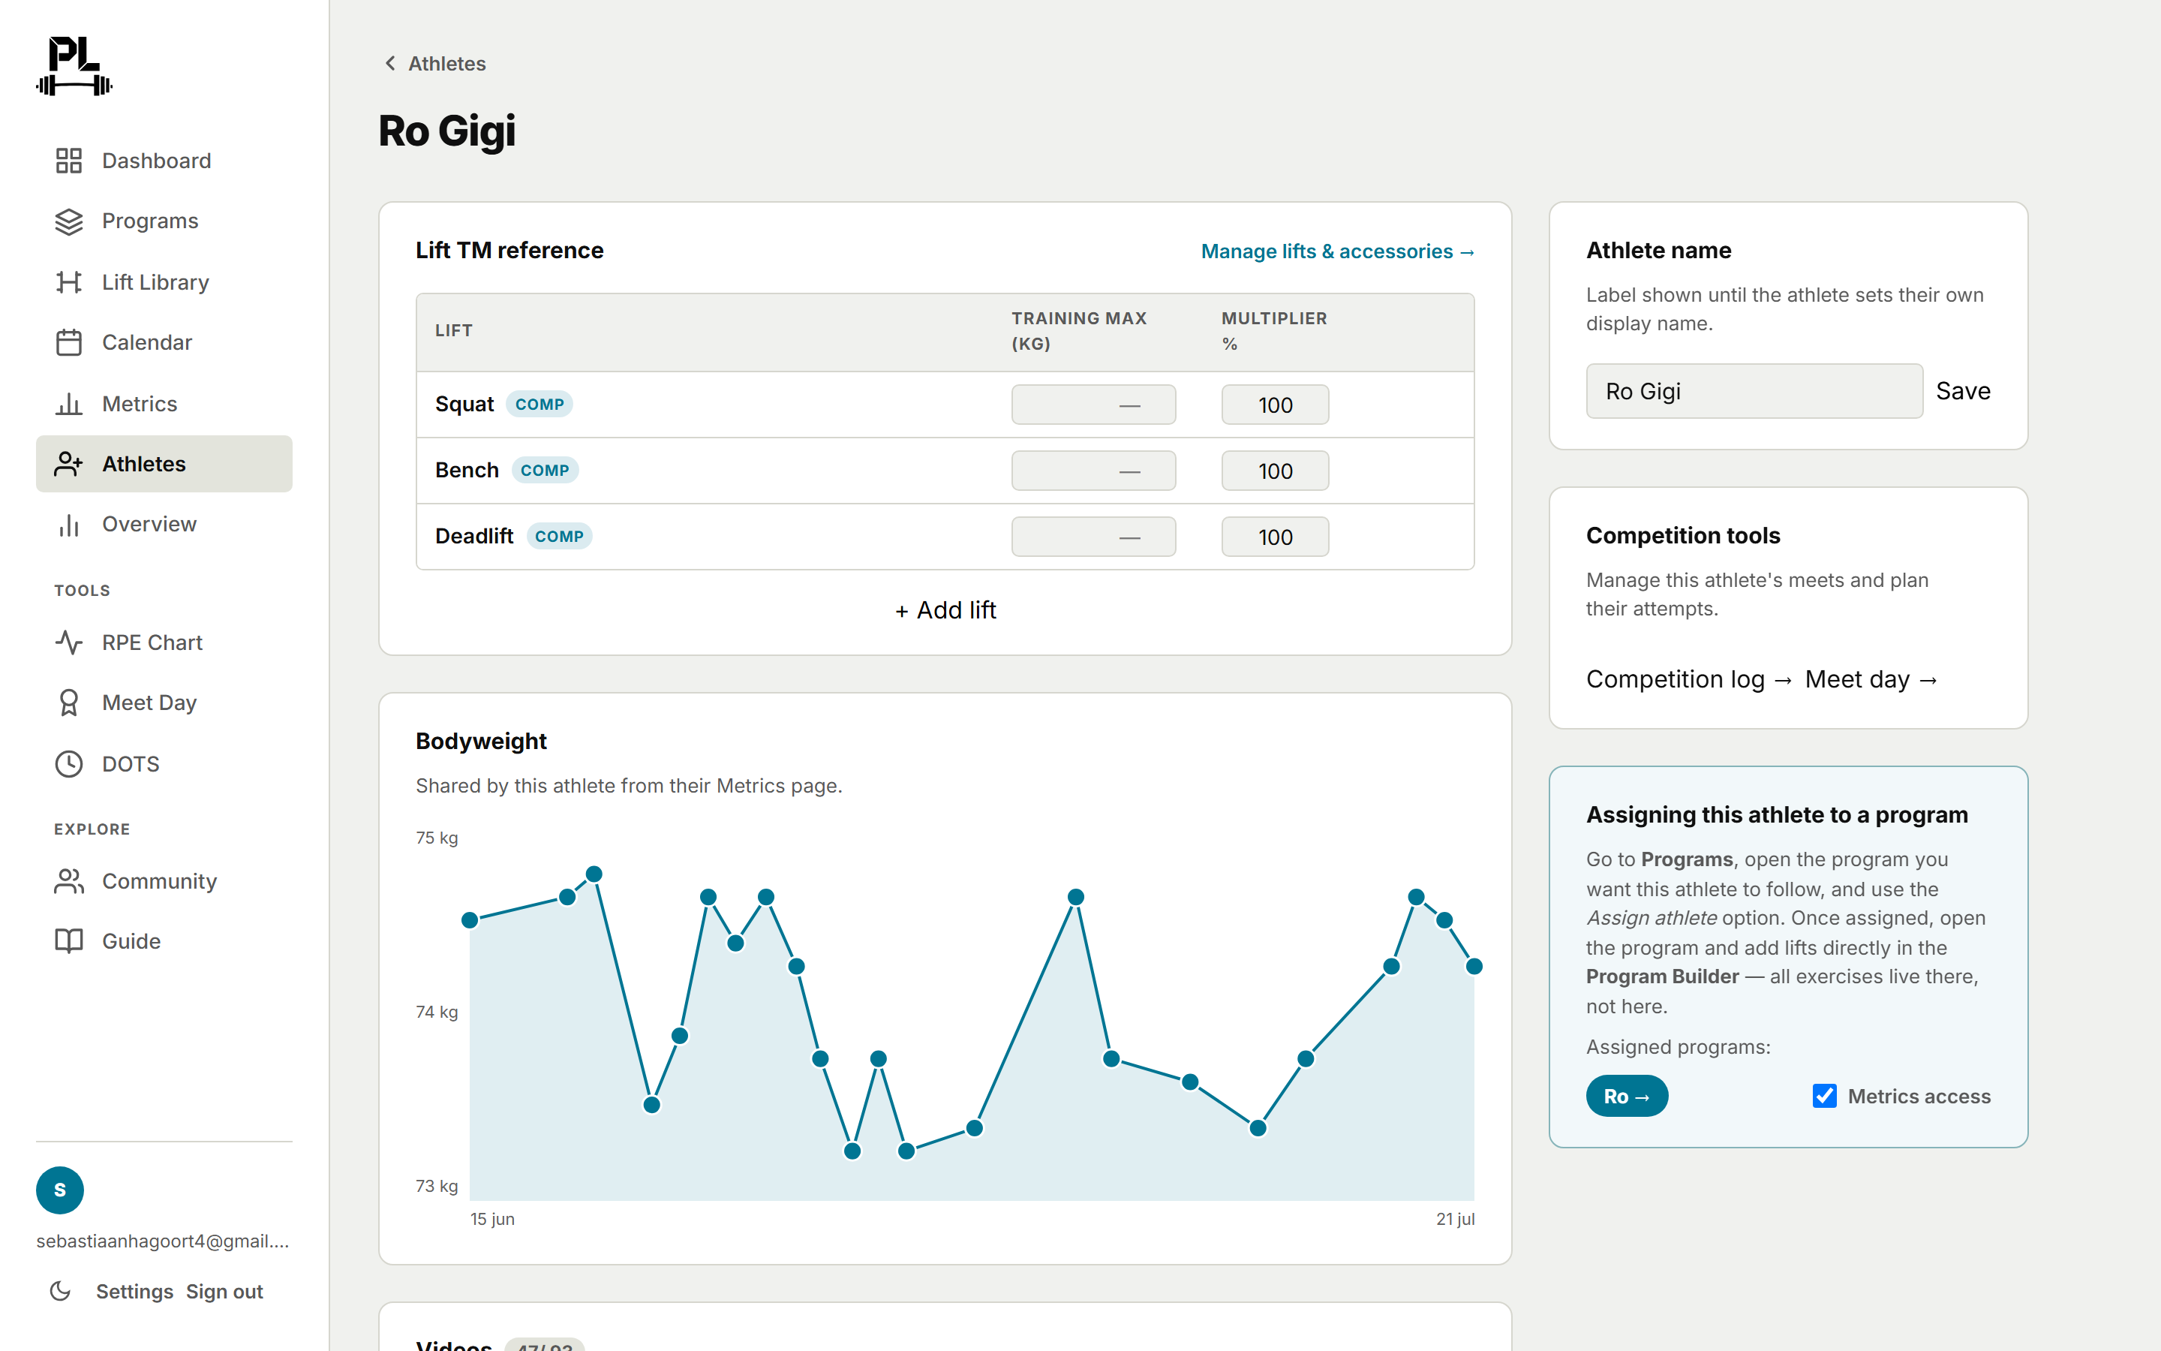The image size is (2161, 1351).
Task: Edit the Deadlift multiplier field
Action: [1274, 538]
